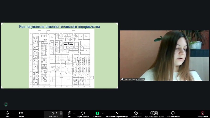Pause the recording with the pause button

click(152, 113)
